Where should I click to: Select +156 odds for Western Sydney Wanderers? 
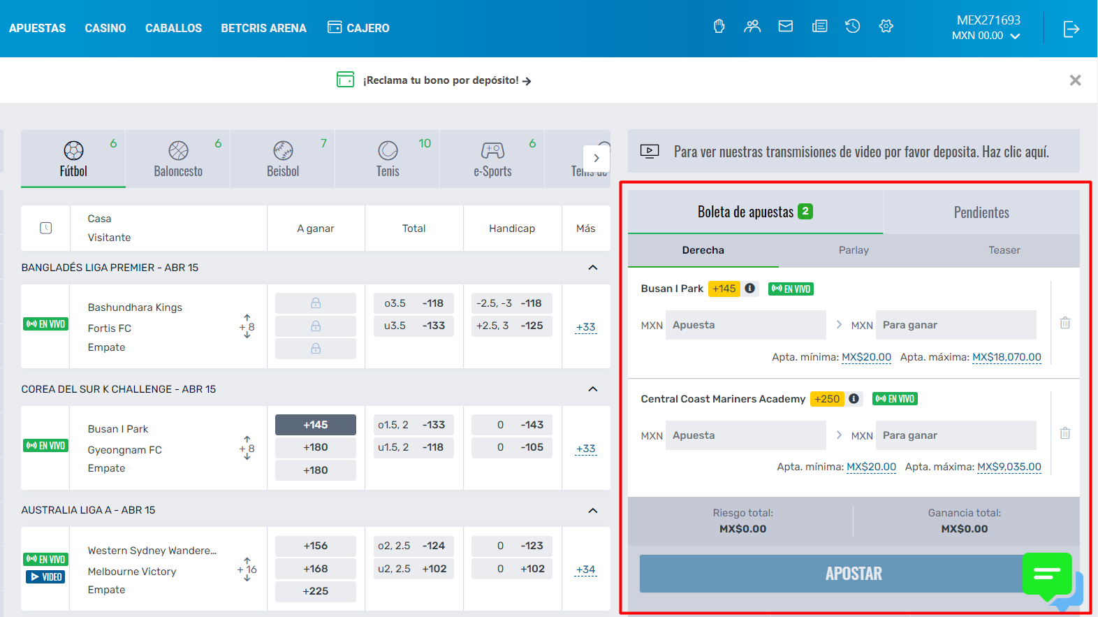(316, 546)
